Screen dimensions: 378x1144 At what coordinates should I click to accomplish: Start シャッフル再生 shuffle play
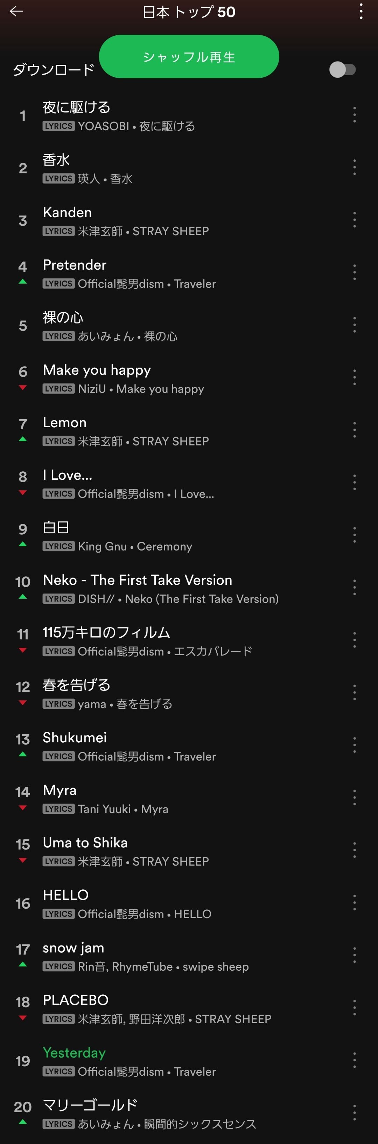pyautogui.click(x=189, y=57)
